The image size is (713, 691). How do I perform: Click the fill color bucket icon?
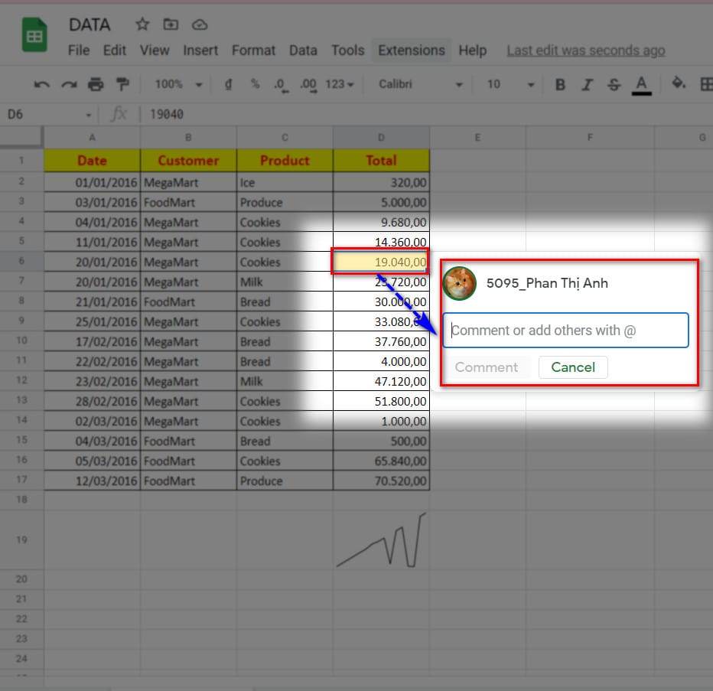point(679,83)
